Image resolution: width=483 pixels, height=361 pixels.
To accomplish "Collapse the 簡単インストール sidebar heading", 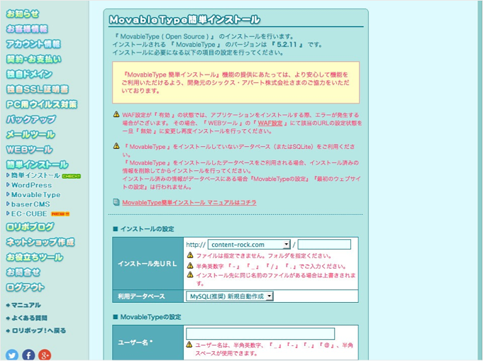I will pyautogui.click(x=37, y=165).
